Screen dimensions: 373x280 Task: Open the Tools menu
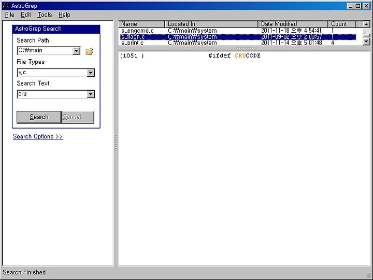45,15
